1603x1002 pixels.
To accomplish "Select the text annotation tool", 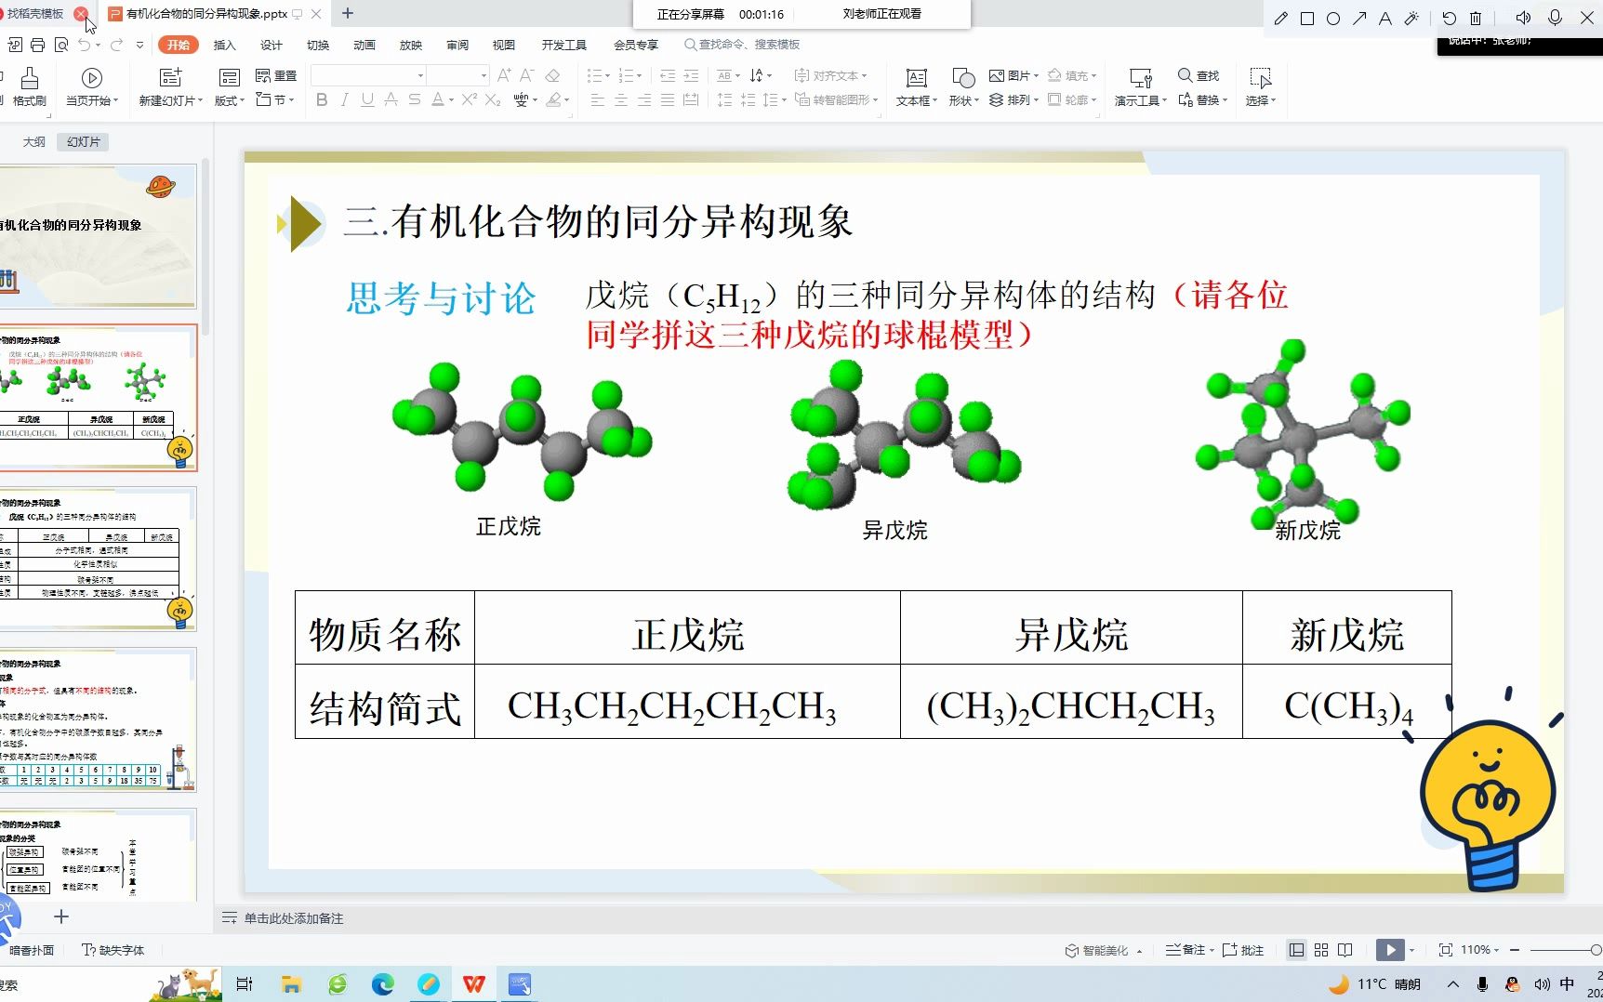I will (x=1385, y=19).
